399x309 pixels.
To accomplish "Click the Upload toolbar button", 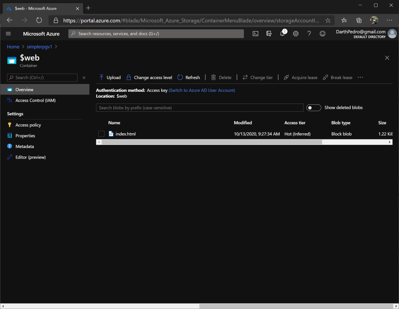I will tap(110, 77).
